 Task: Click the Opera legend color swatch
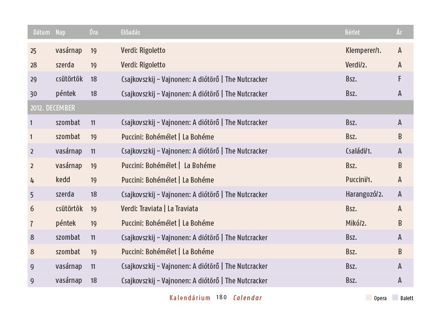click(369, 298)
